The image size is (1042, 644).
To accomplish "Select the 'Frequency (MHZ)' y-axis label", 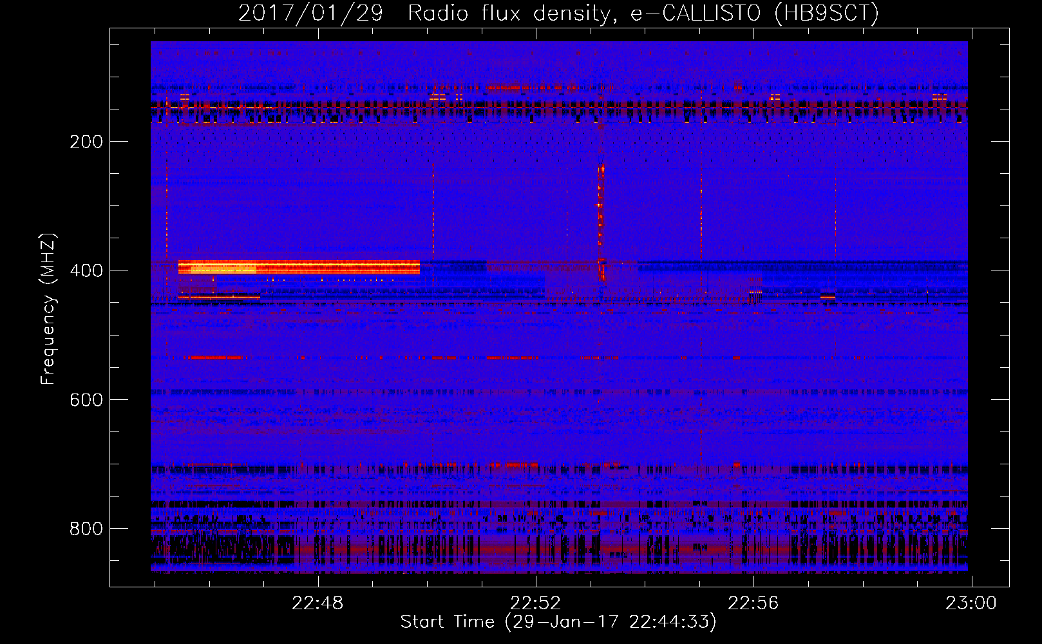I will (48, 308).
